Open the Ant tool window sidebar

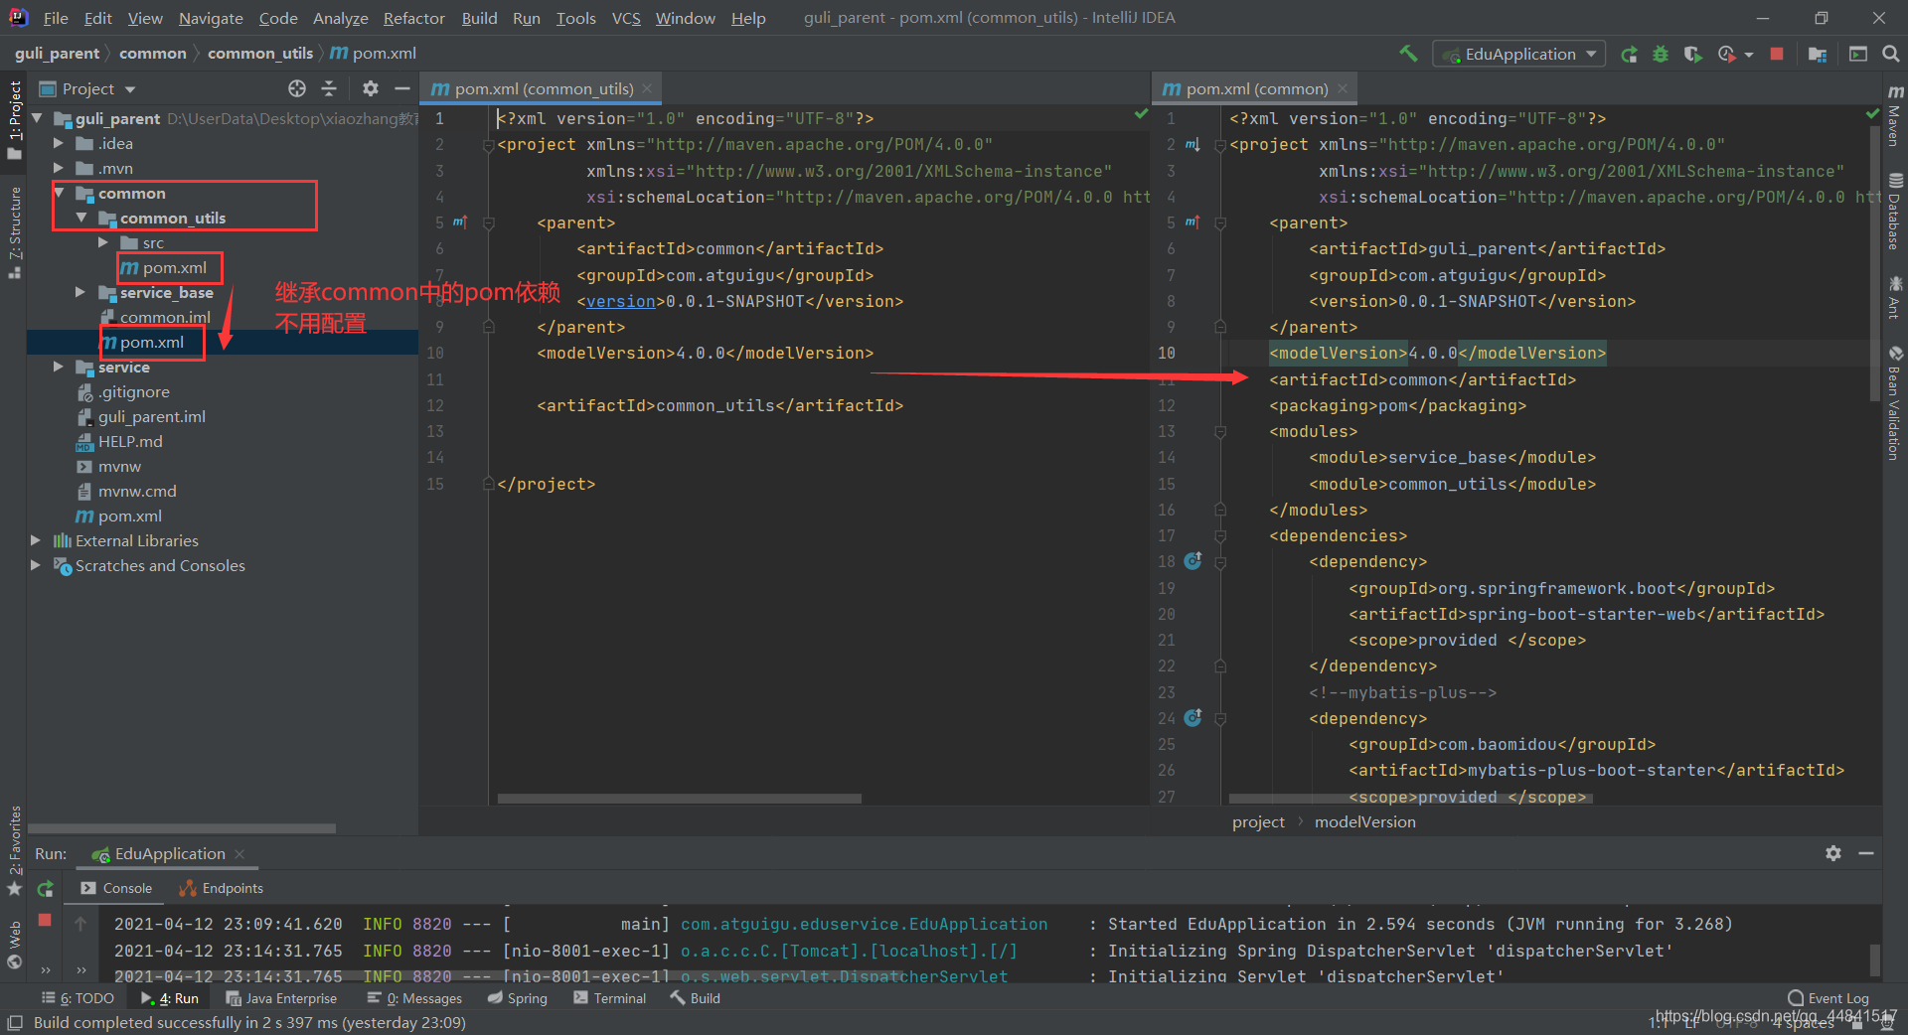coord(1895,297)
